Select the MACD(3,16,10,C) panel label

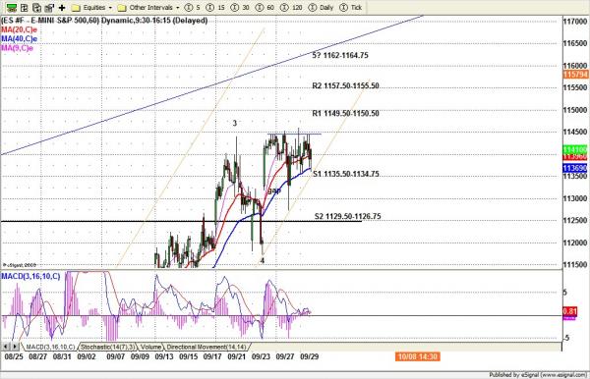[x=30, y=277]
